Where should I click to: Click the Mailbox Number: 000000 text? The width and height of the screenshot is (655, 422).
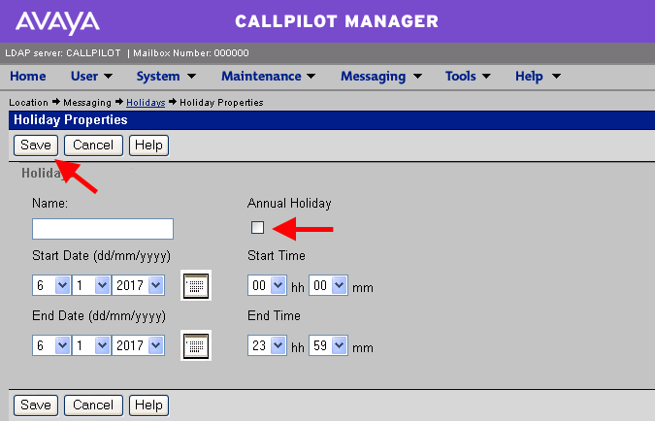(191, 53)
